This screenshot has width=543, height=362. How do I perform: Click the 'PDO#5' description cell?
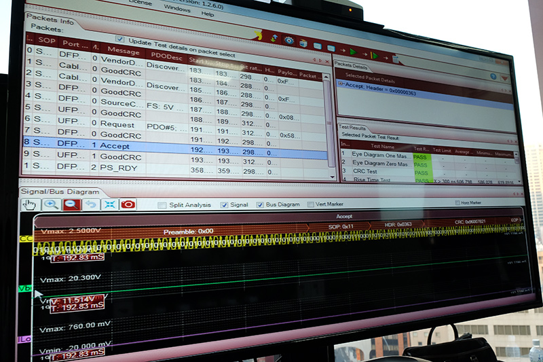tap(166, 127)
